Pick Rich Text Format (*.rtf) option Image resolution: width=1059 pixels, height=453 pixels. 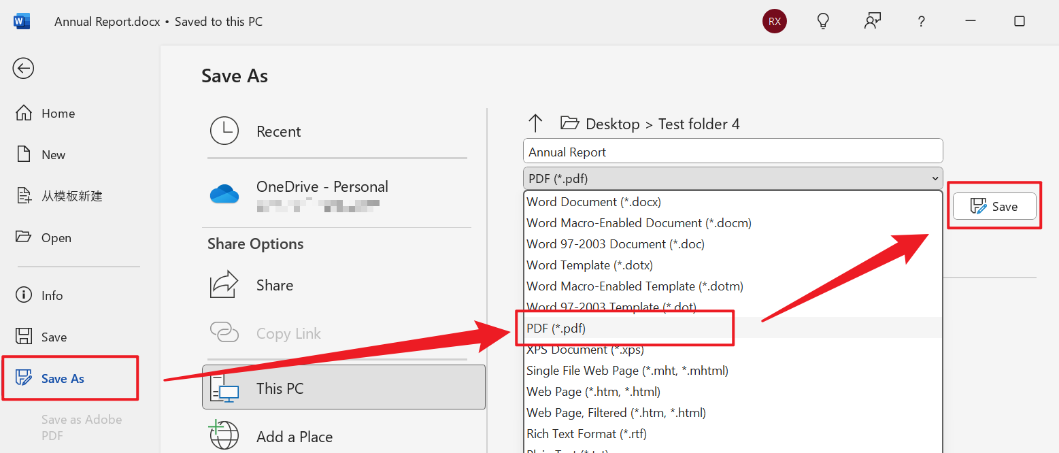(586, 433)
